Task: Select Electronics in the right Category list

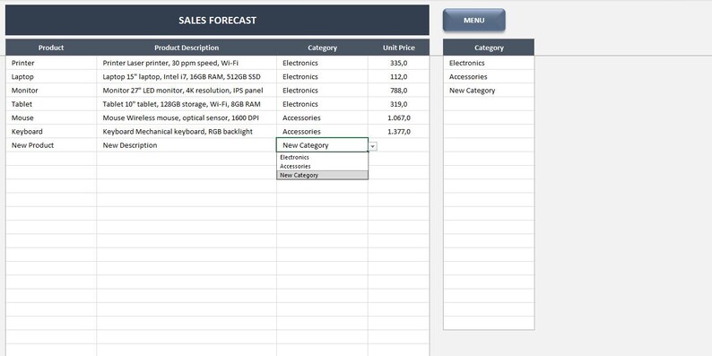Action: click(489, 63)
